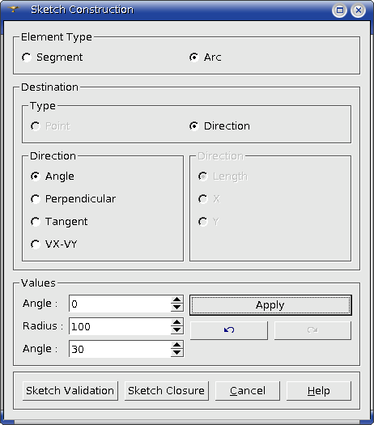Decrease the bottom Angle value with down arrow
This screenshot has height=425, width=374.
(177, 353)
